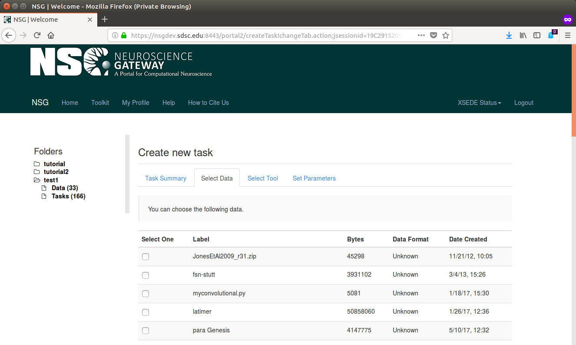Click the private browsing mask icon

coord(567,20)
